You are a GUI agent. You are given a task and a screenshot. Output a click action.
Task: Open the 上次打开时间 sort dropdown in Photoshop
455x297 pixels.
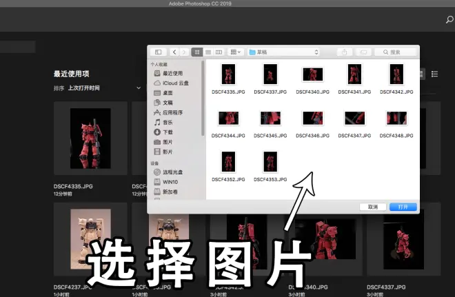pyautogui.click(x=105, y=88)
